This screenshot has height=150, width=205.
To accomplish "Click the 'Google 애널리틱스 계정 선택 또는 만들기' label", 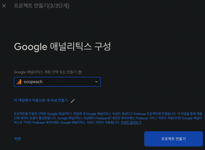I will 45,72.
